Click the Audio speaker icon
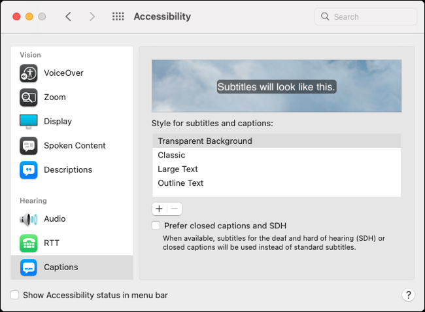The image size is (425, 312). pyautogui.click(x=29, y=219)
